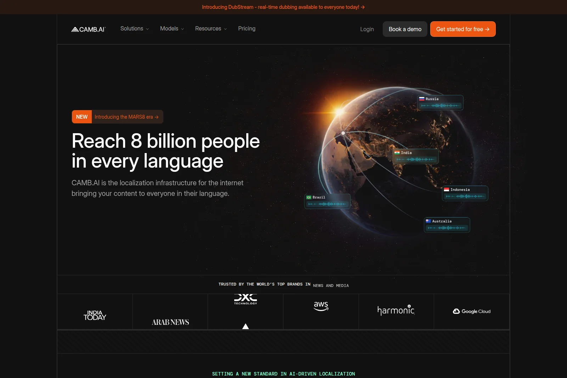Viewport: 567px width, 378px height.
Task: Click the Book a demo button
Action: point(405,29)
